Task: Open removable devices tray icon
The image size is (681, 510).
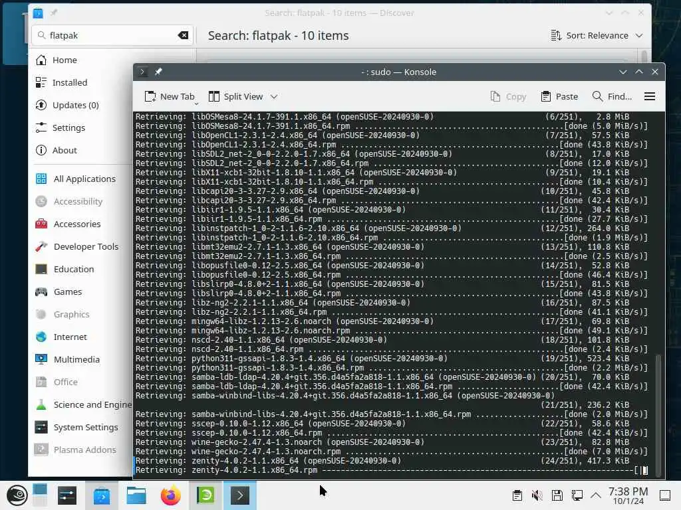Action: pyautogui.click(x=557, y=495)
